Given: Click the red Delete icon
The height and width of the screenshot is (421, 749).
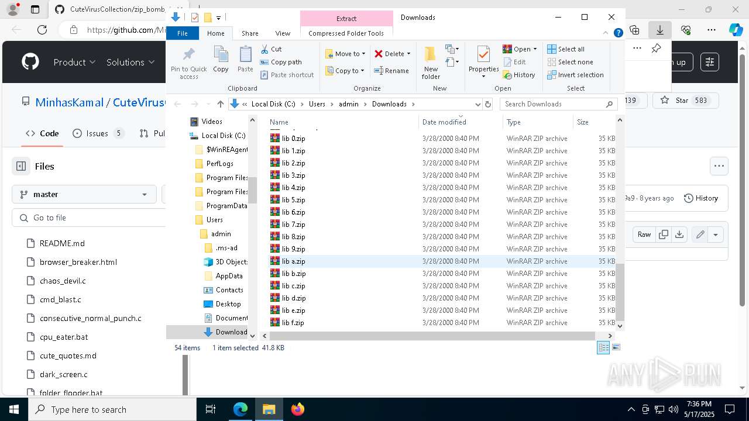Looking at the screenshot, I should coord(379,54).
